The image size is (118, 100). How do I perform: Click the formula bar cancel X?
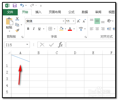[x=42, y=45]
